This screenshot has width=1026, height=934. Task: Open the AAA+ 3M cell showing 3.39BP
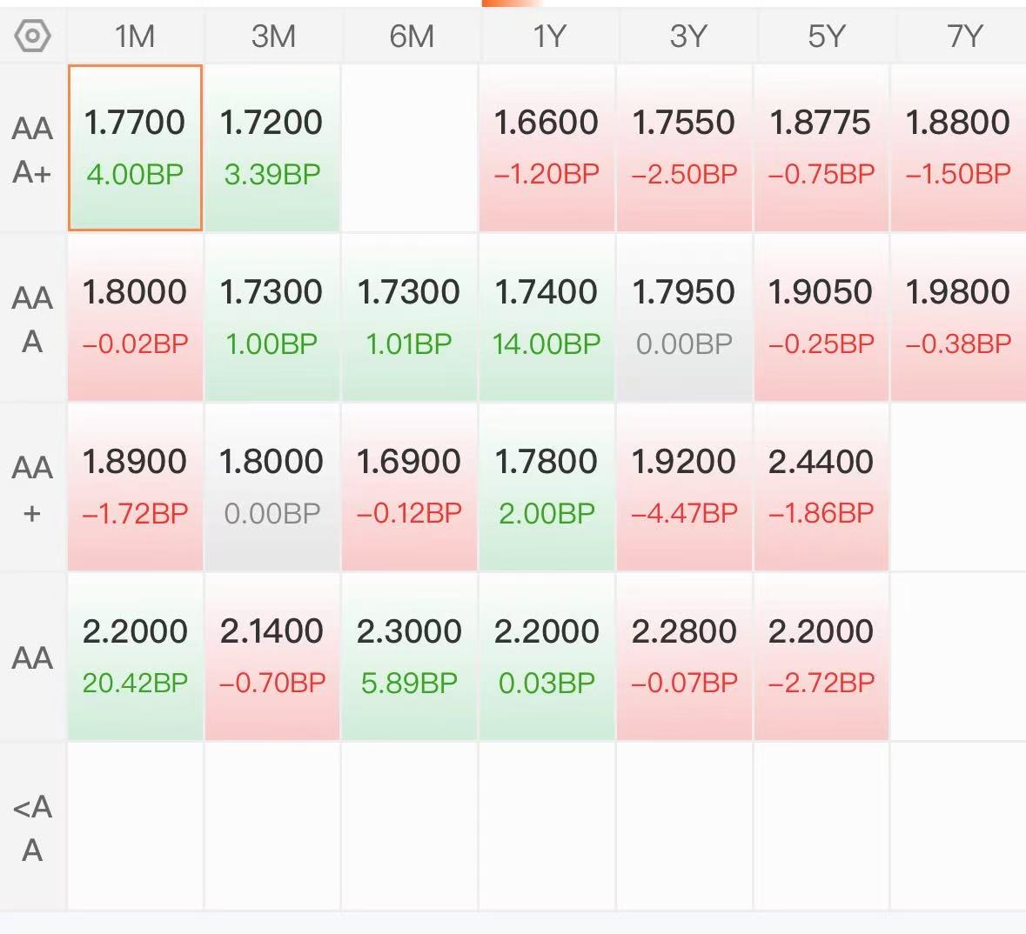(x=272, y=148)
